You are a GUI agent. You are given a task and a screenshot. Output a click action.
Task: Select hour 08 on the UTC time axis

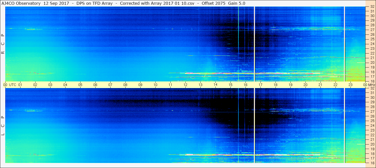click(125, 85)
